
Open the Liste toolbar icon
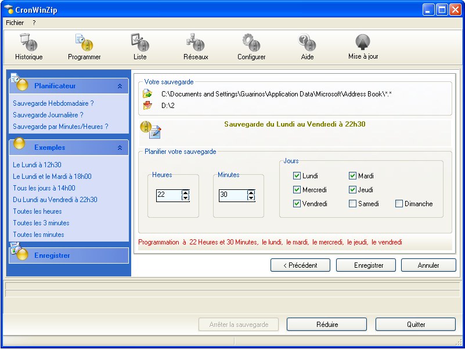[140, 42]
